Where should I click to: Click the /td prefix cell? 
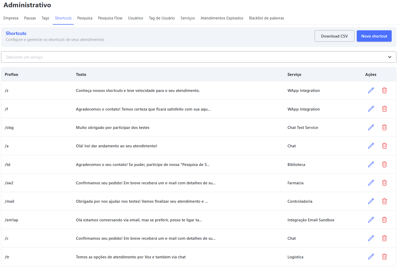tap(8, 165)
